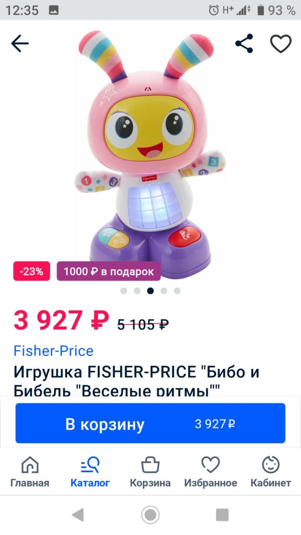Tap the Android home circle button
301x535 pixels.
[150, 514]
